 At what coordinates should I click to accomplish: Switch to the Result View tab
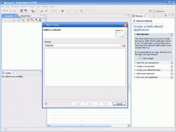tap(25, 16)
